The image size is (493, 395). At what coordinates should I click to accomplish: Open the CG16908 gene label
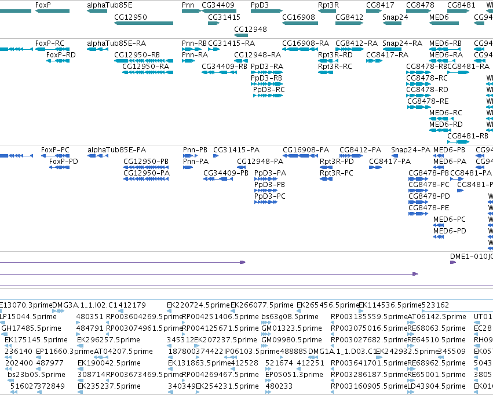[299, 17]
